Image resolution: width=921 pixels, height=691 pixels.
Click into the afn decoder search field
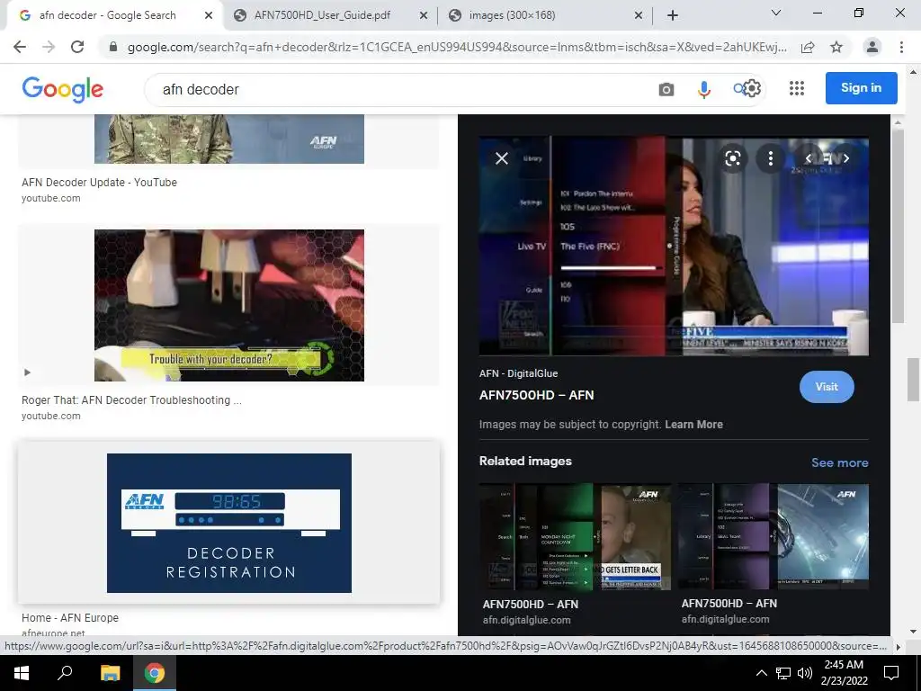coord(399,89)
